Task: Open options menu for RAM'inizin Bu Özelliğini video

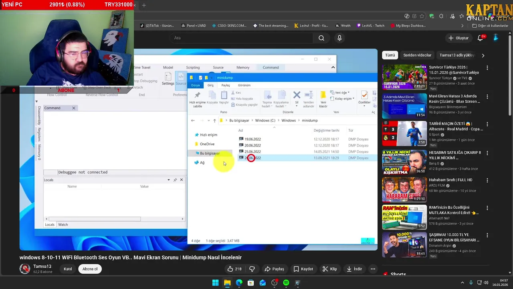Action: tap(487, 208)
